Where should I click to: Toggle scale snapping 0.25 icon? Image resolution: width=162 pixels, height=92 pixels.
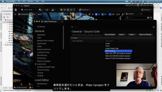point(110,14)
